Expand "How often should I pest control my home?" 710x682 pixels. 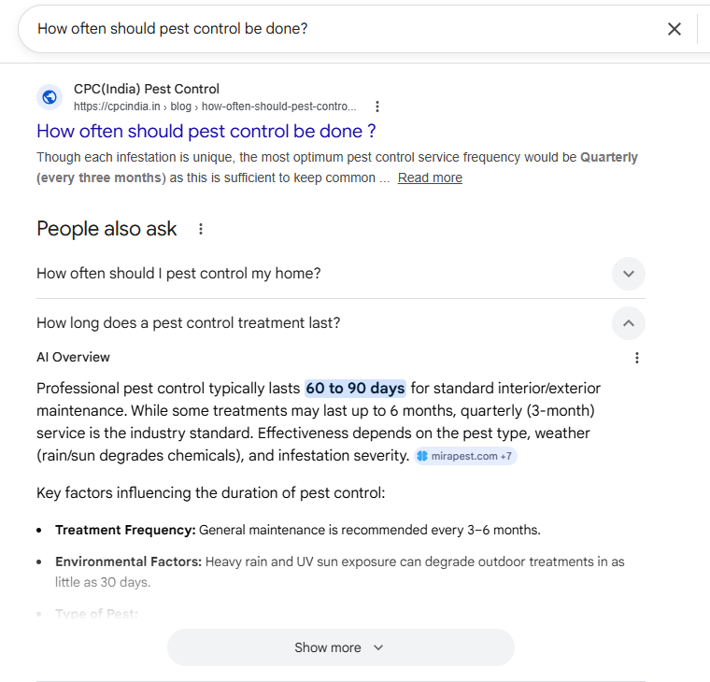[178, 274]
